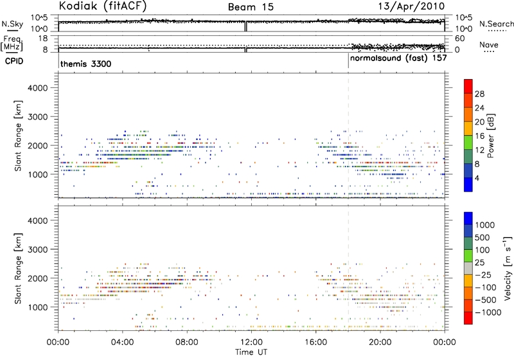Click the '20:00' time tick label

pos(380,343)
